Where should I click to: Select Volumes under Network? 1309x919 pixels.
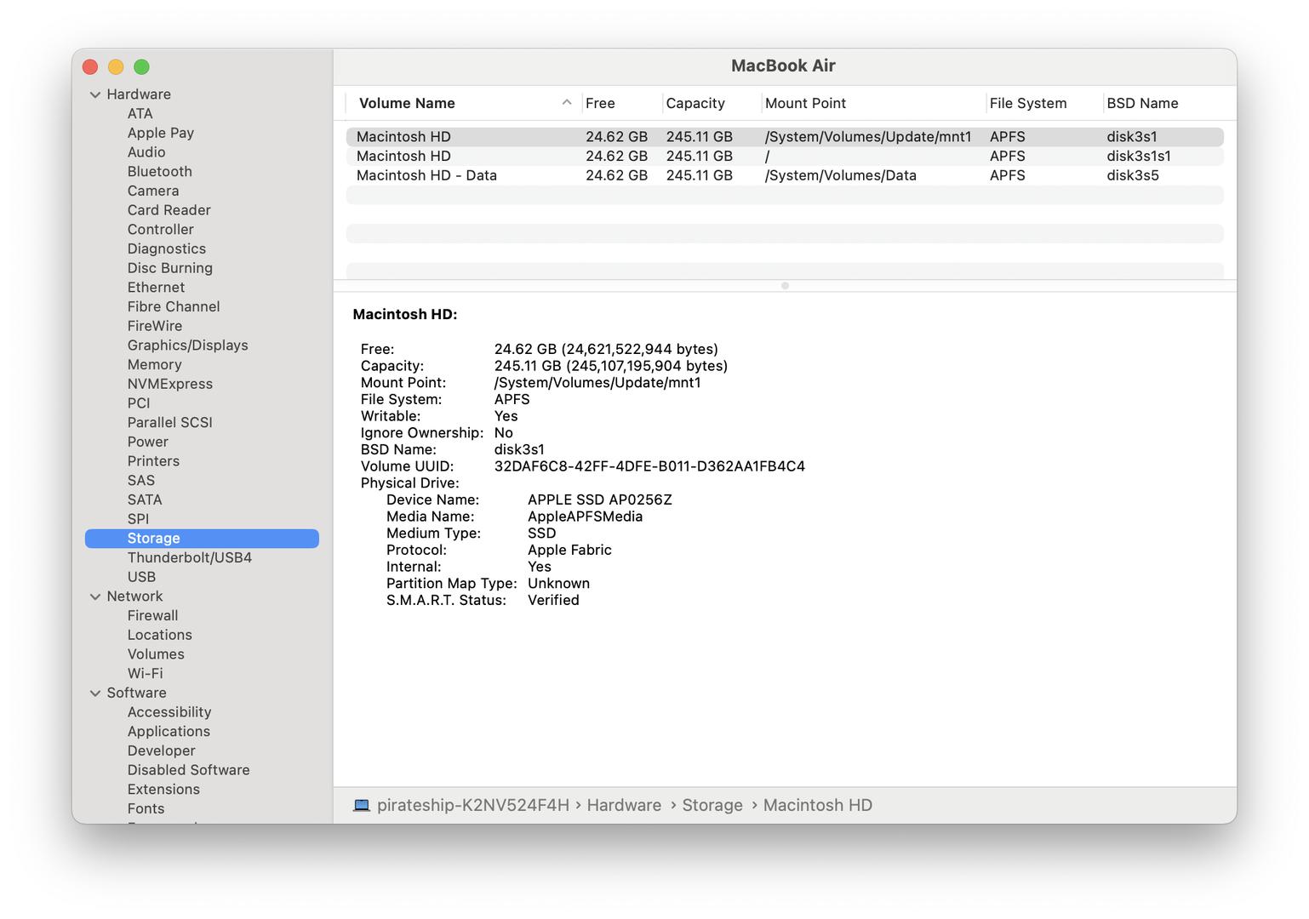(x=156, y=654)
